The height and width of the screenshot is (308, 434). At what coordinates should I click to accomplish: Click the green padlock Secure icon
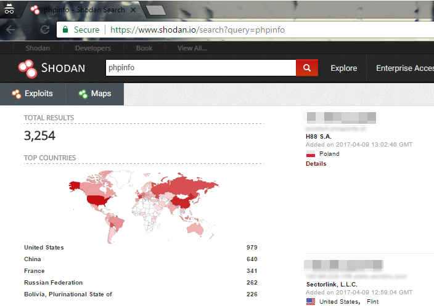tap(65, 30)
